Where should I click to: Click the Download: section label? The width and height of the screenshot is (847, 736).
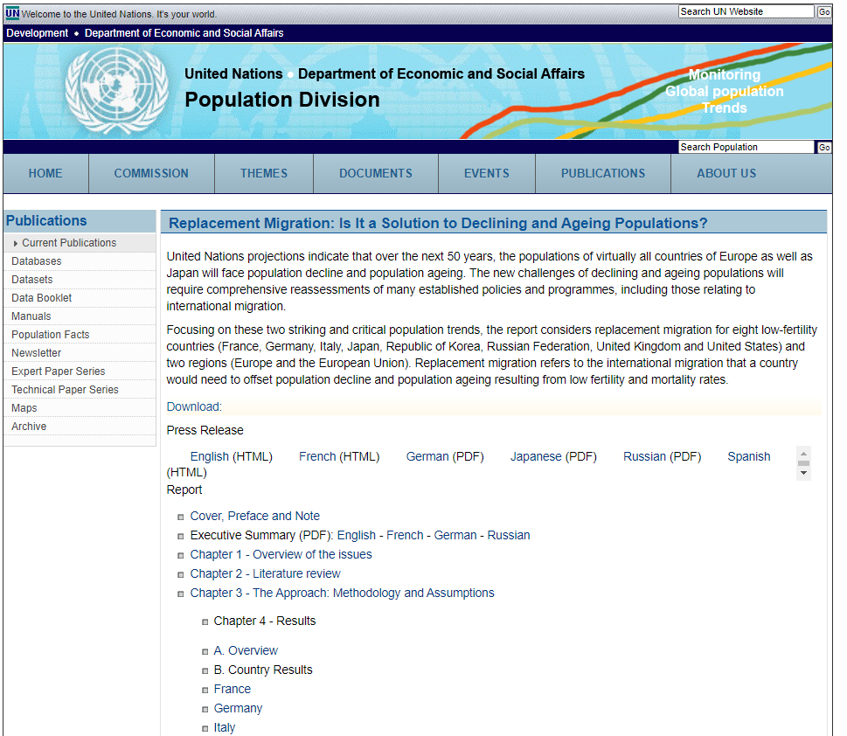(x=194, y=407)
